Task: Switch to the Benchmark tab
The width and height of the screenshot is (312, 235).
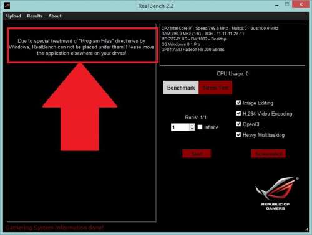Action: [x=181, y=88]
